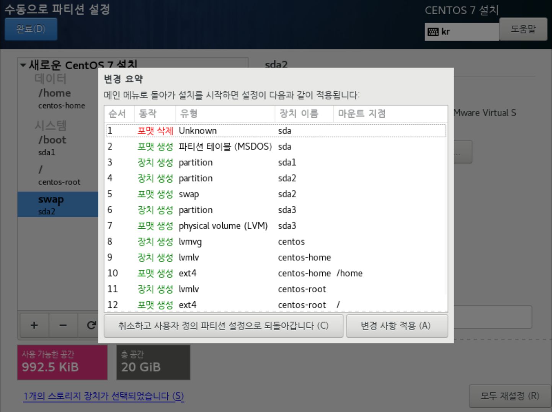The width and height of the screenshot is (552, 412).
Task: Click the 장치 이름 column header
Action: pos(304,114)
